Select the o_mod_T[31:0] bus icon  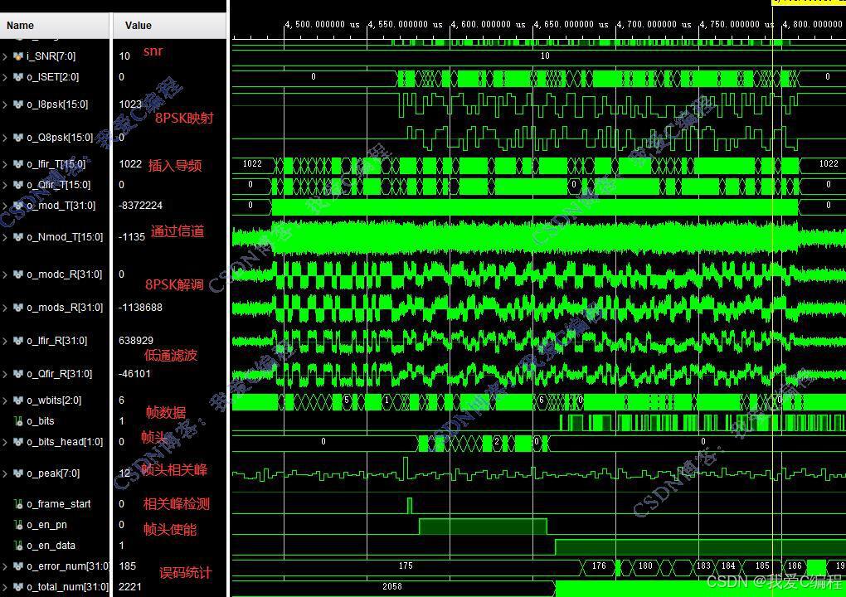click(x=17, y=206)
